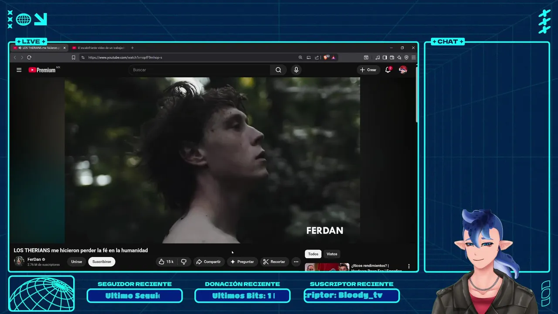
Task: Open Brave playlist music note icon
Action: (x=378, y=57)
